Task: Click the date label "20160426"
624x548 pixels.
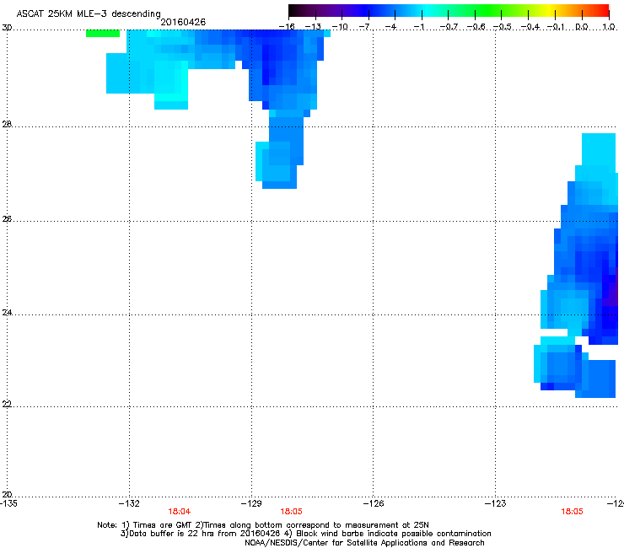Action: coord(183,22)
